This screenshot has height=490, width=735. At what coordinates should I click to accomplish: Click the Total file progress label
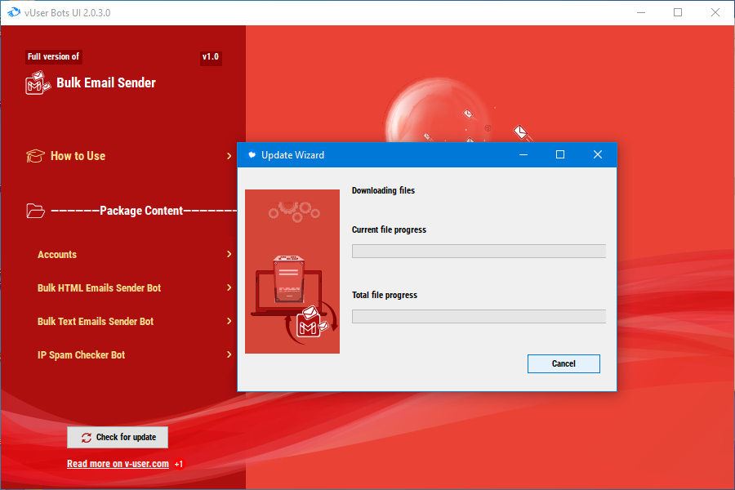(385, 295)
